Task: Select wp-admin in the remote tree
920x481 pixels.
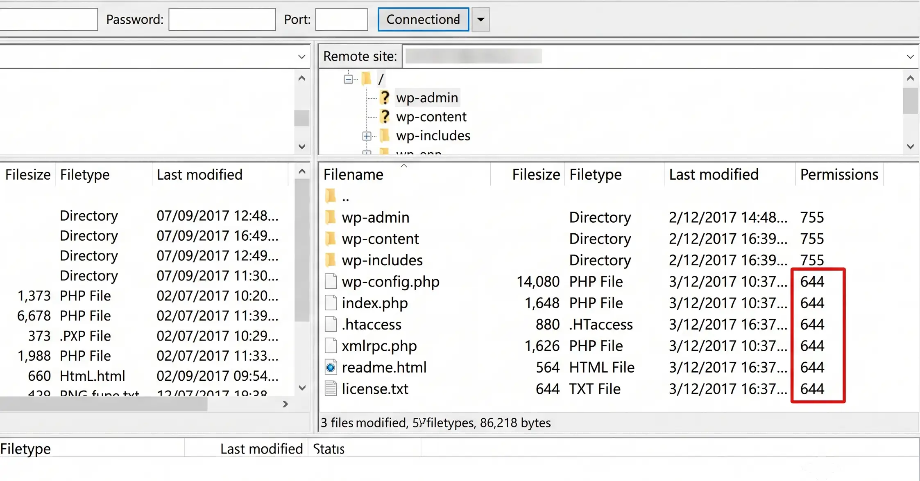Action: pyautogui.click(x=427, y=97)
